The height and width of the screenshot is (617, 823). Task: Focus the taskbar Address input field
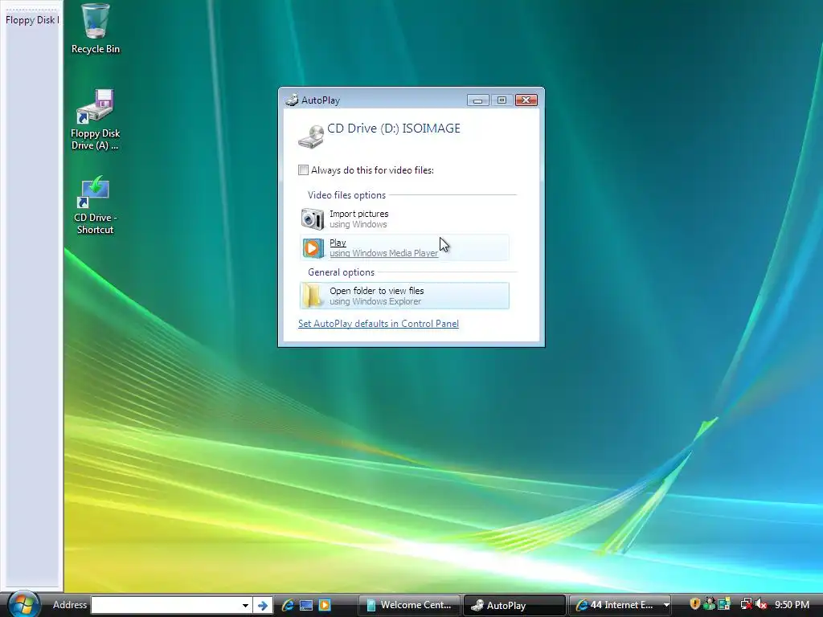[x=164, y=605]
